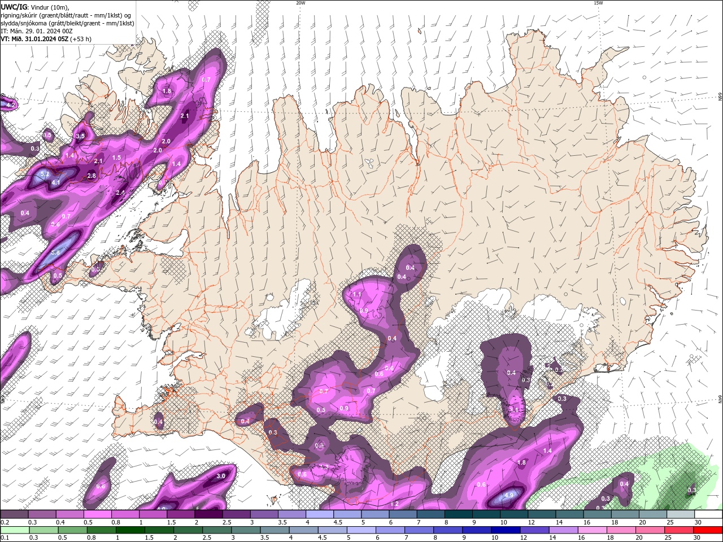Pick the pink rain swatch between 16 and 18
723x542 pixels.
(591, 530)
